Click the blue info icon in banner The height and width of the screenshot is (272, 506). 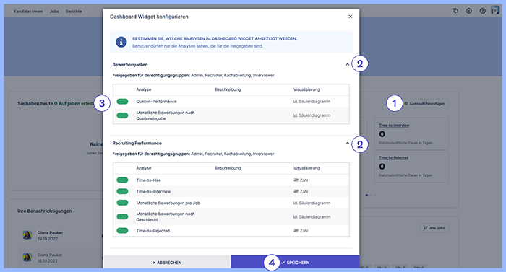(121, 42)
